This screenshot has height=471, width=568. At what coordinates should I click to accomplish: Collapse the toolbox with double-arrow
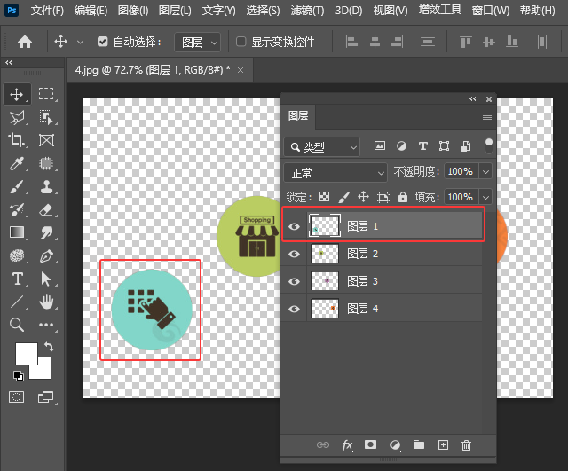[9, 63]
